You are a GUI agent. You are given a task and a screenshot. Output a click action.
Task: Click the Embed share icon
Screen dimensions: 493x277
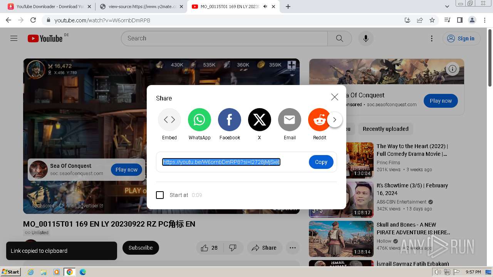tap(169, 120)
